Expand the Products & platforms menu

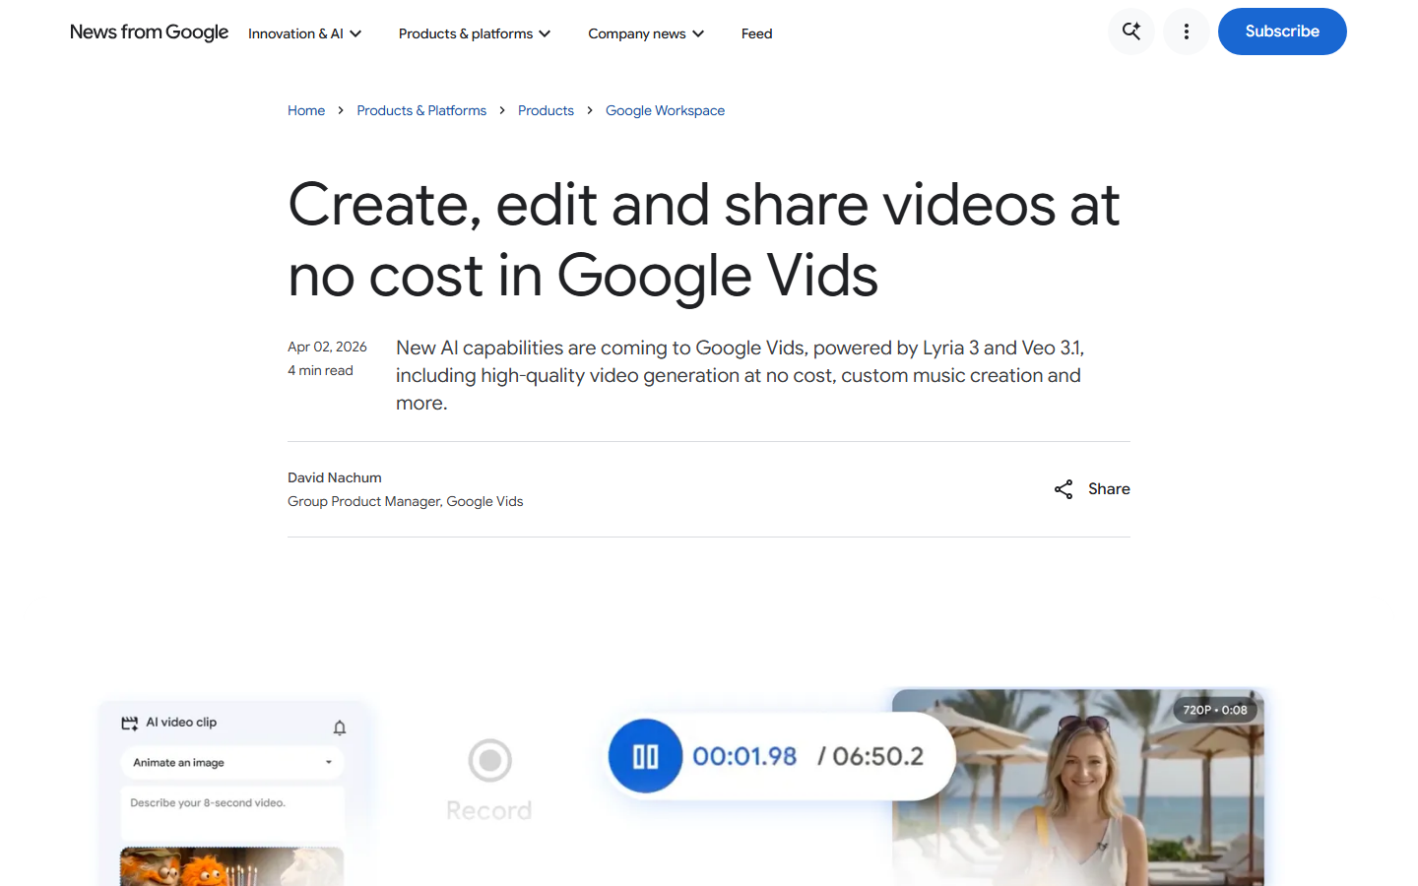pyautogui.click(x=475, y=33)
